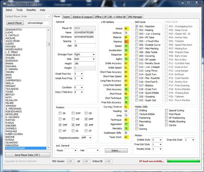The height and width of the screenshot is (172, 204).
Task: Open the Help menu
Action: 42,10
